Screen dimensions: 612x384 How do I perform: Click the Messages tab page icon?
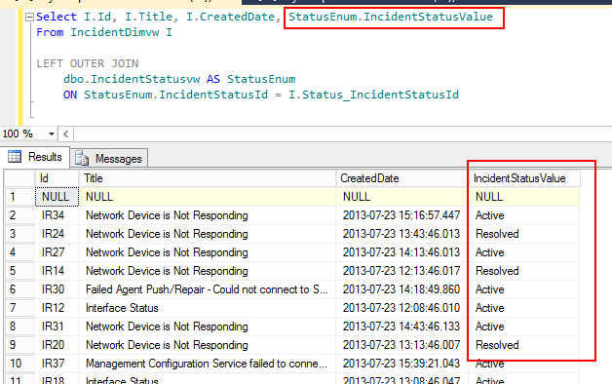[x=82, y=159]
